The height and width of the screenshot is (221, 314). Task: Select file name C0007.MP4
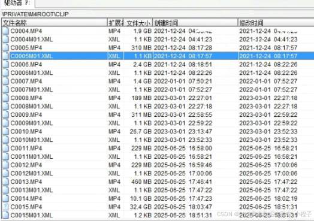tap(26, 81)
